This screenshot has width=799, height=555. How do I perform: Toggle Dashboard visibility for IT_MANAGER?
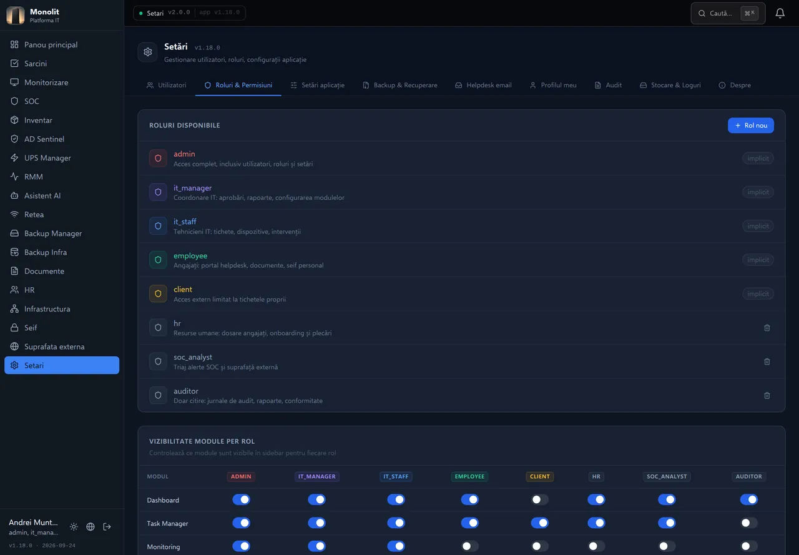point(316,499)
